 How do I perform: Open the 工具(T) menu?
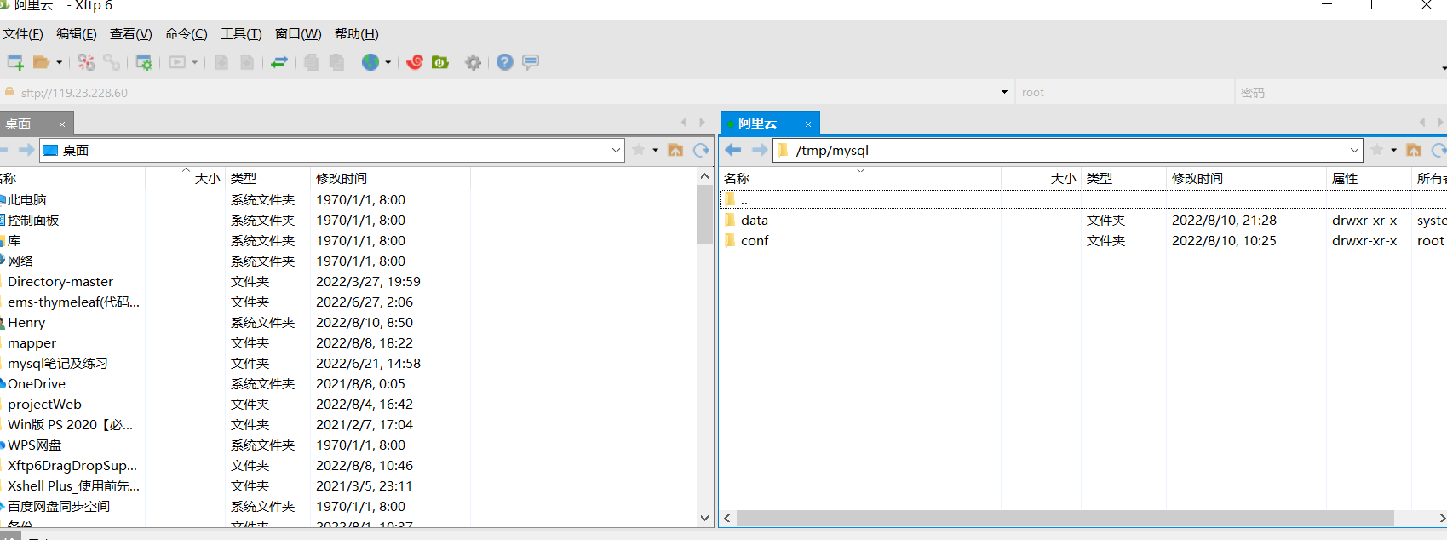pyautogui.click(x=241, y=34)
